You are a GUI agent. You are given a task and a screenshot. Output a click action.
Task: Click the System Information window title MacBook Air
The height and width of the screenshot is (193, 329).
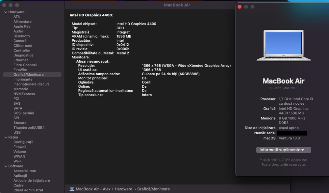(177, 5)
